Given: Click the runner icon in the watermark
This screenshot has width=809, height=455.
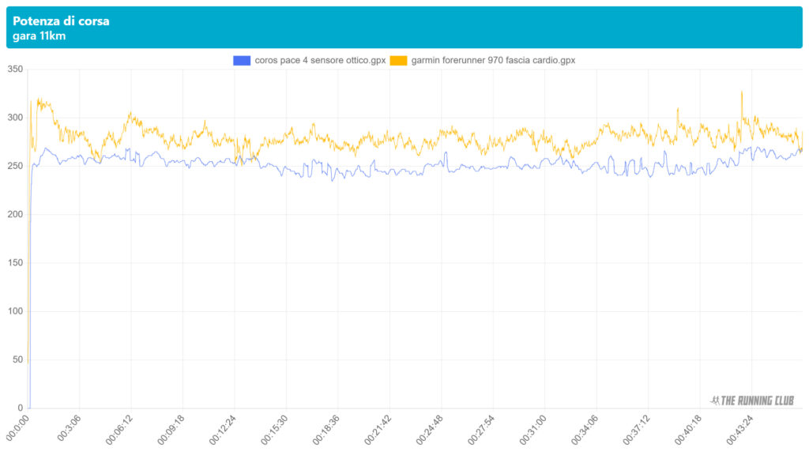Looking at the screenshot, I should (x=714, y=400).
